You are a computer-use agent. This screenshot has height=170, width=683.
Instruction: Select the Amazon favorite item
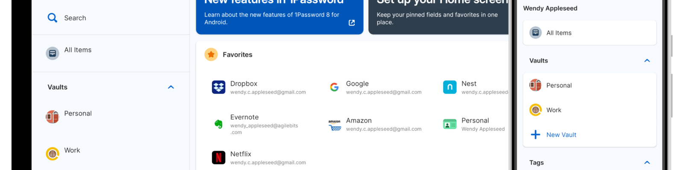(375, 124)
